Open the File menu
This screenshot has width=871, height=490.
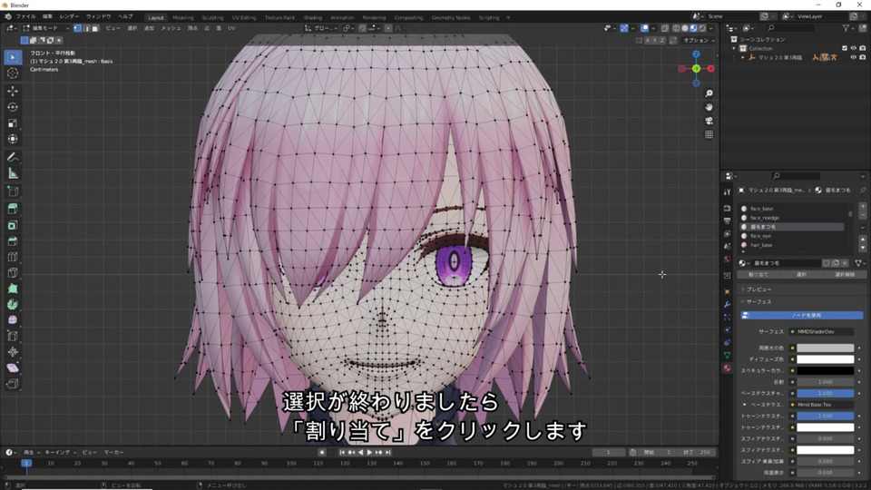(x=25, y=16)
